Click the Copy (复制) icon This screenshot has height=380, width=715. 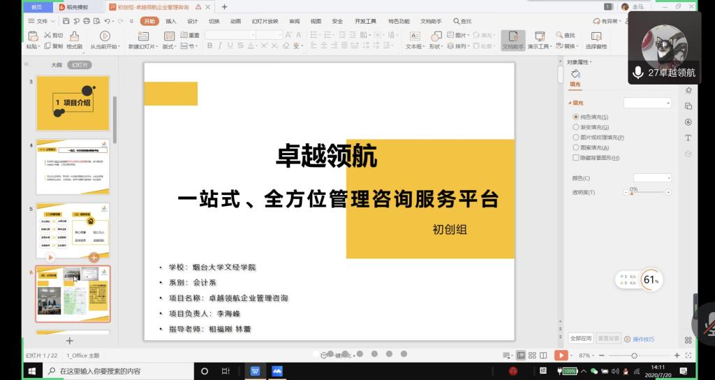tap(47, 46)
